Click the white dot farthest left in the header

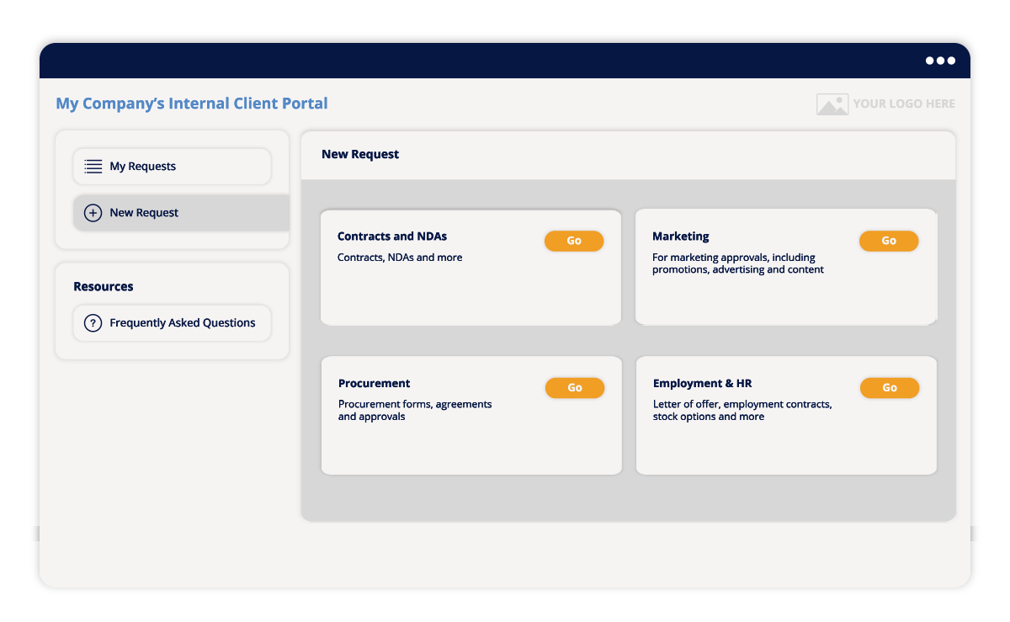pos(929,60)
